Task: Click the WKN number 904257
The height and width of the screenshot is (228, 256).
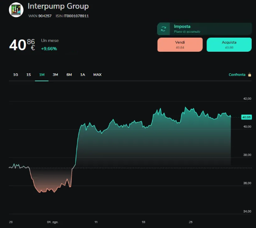Action: coord(45,16)
